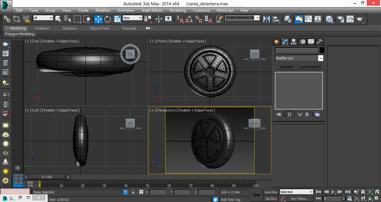381x202 pixels.
Task: Switch to the Freeform ribbon tab
Action: tap(42, 28)
